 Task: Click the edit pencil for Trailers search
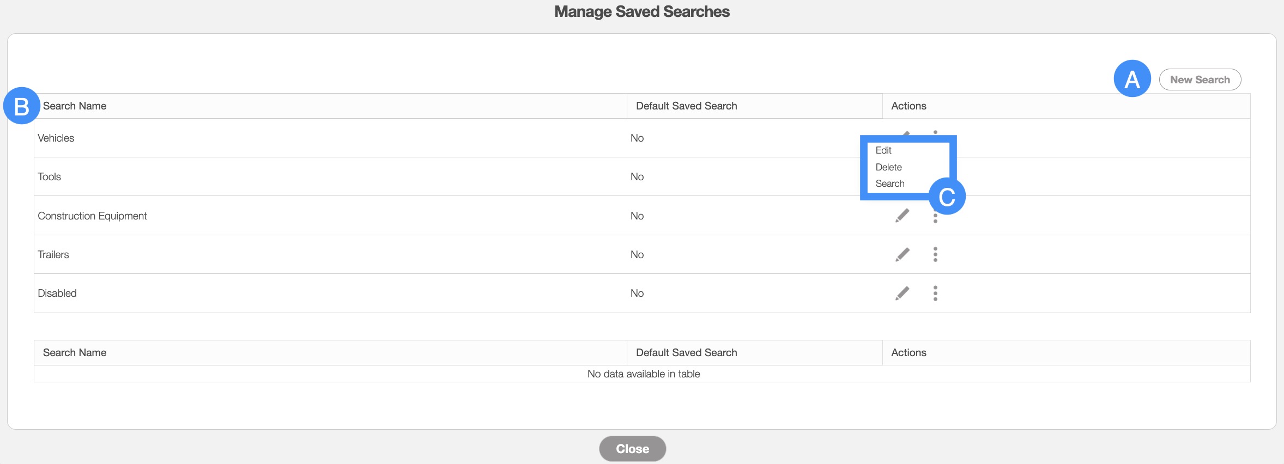[x=903, y=254]
